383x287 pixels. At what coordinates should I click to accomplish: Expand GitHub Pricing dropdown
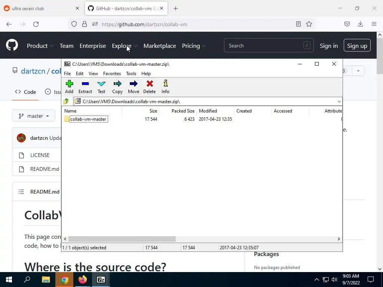[194, 46]
